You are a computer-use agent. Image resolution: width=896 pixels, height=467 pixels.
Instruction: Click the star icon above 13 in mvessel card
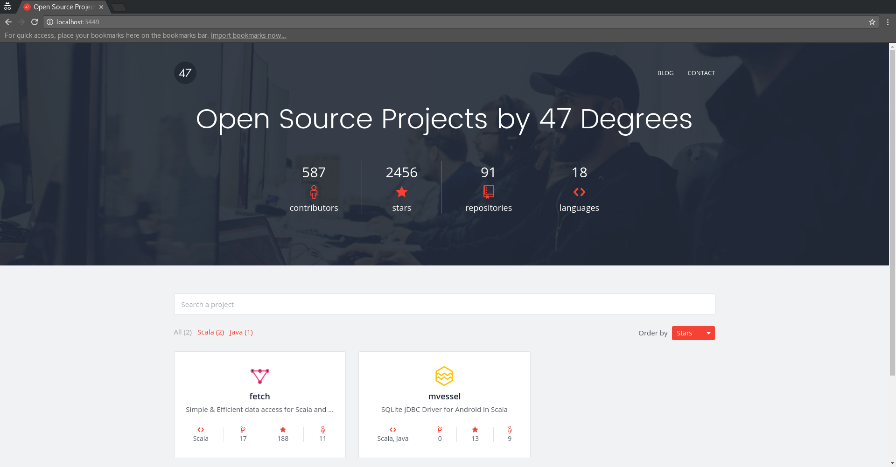point(475,430)
